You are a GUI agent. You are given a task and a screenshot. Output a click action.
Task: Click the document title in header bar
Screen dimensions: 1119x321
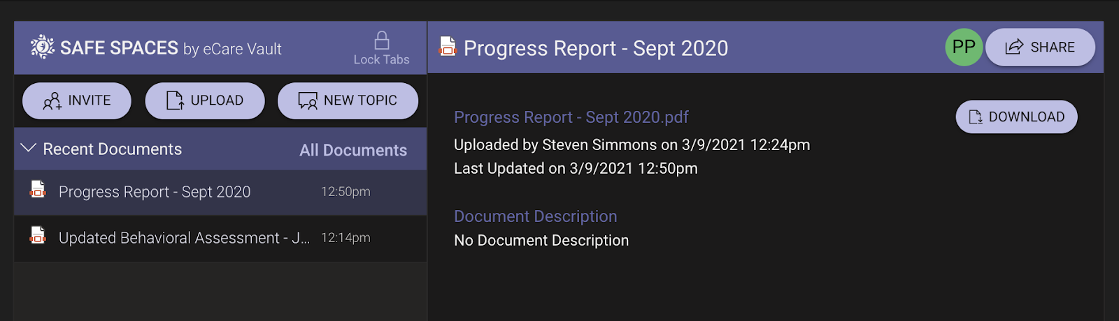pyautogui.click(x=596, y=48)
